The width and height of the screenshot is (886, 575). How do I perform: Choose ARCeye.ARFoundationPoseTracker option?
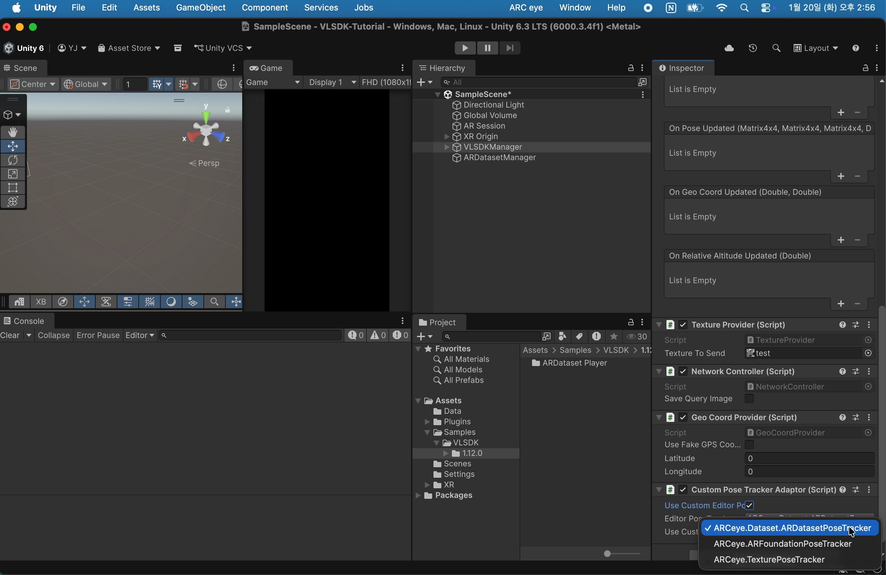click(x=782, y=544)
